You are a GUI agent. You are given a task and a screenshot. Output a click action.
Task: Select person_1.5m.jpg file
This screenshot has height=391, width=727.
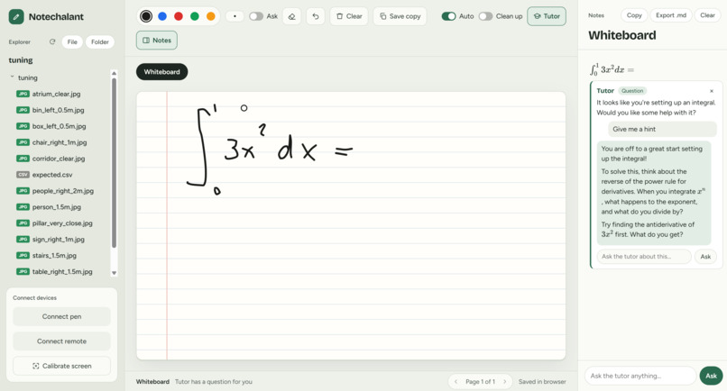point(57,207)
